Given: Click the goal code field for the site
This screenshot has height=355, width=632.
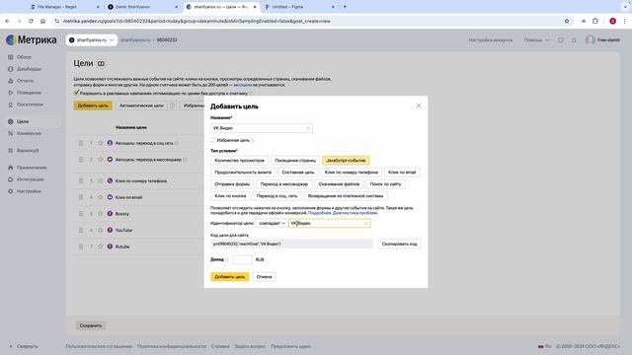Looking at the screenshot, I should click(291, 244).
